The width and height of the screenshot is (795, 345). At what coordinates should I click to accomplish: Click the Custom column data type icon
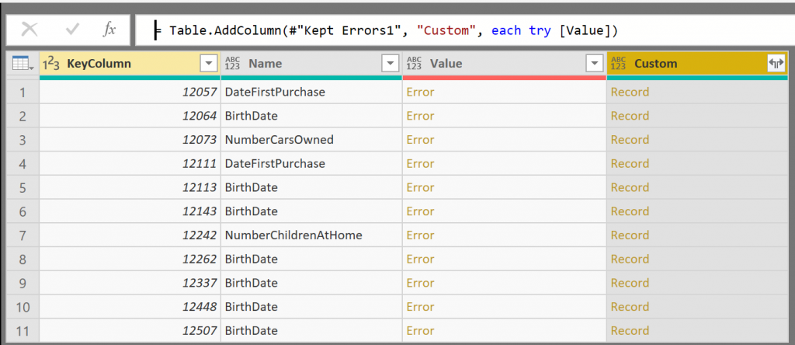pyautogui.click(x=619, y=64)
